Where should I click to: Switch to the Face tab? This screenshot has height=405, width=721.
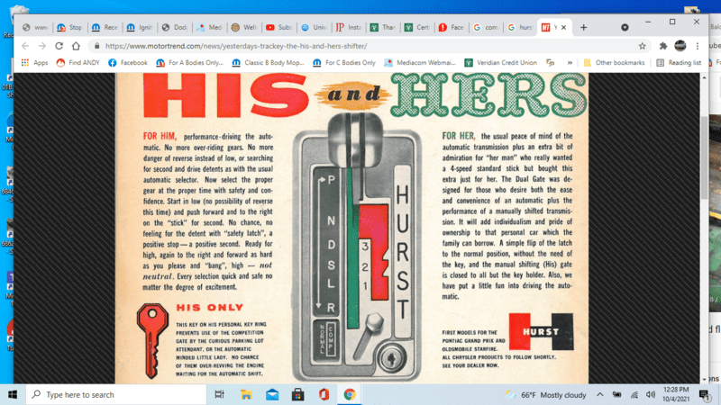(452, 28)
